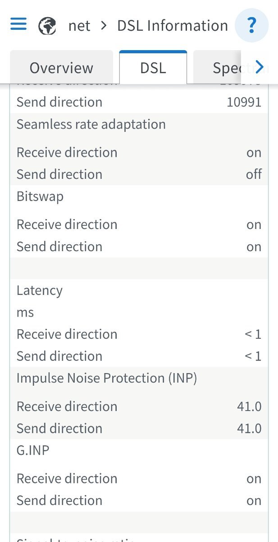The height and width of the screenshot is (542, 278).
Task: Open the partially hidden Spectrum tab
Action: point(223,68)
